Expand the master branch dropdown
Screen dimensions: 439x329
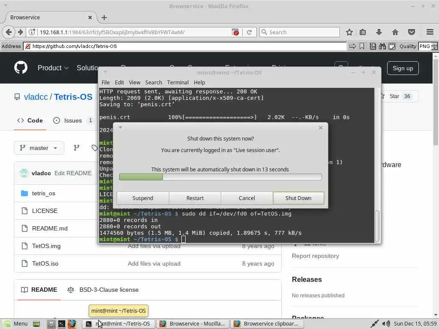tap(39, 148)
